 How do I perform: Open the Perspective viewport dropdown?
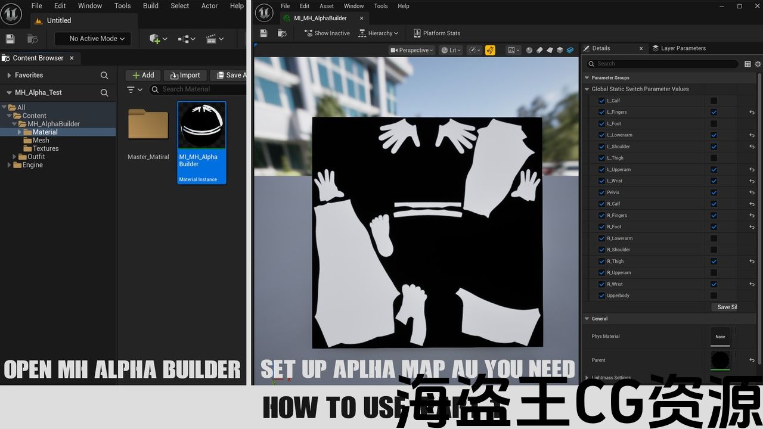(412, 50)
